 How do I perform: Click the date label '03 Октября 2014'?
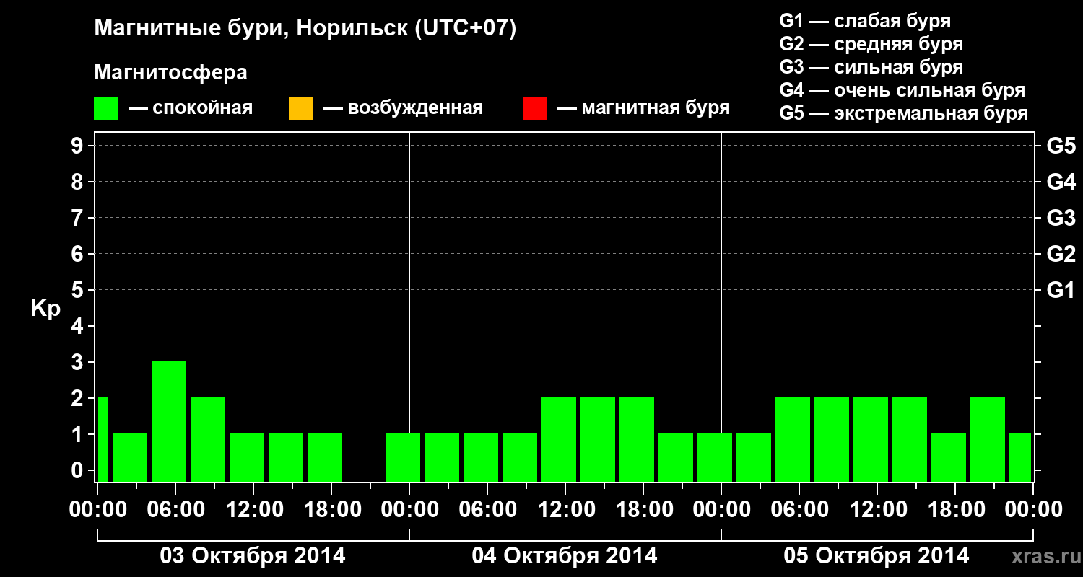click(253, 556)
